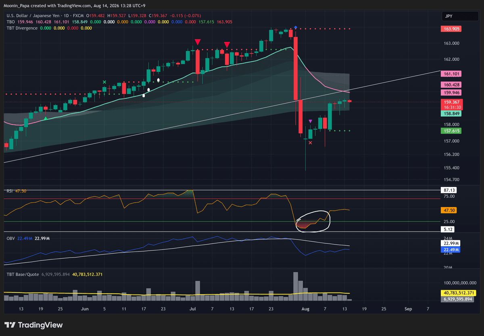Click the TBT Divergence legend label
Image resolution: width=484 pixels, height=336 pixels.
pyautogui.click(x=22, y=28)
